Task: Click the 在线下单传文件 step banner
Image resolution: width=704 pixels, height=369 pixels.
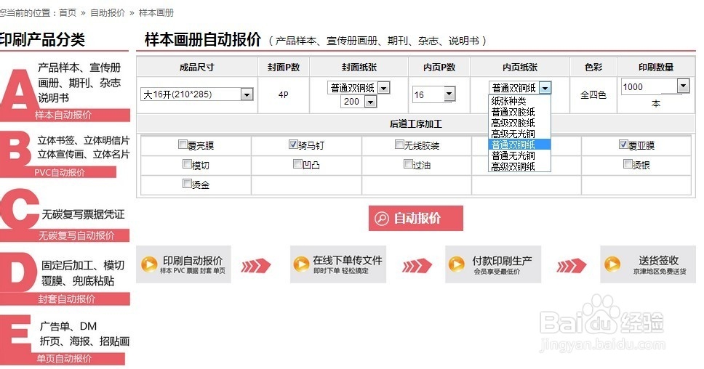Action: [338, 264]
